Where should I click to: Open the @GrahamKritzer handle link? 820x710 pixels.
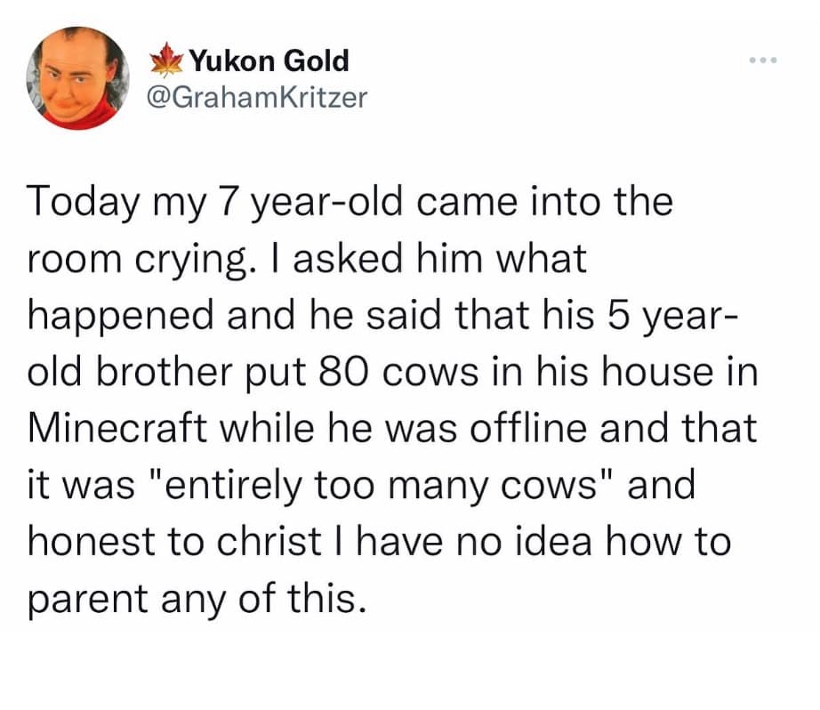(x=255, y=98)
